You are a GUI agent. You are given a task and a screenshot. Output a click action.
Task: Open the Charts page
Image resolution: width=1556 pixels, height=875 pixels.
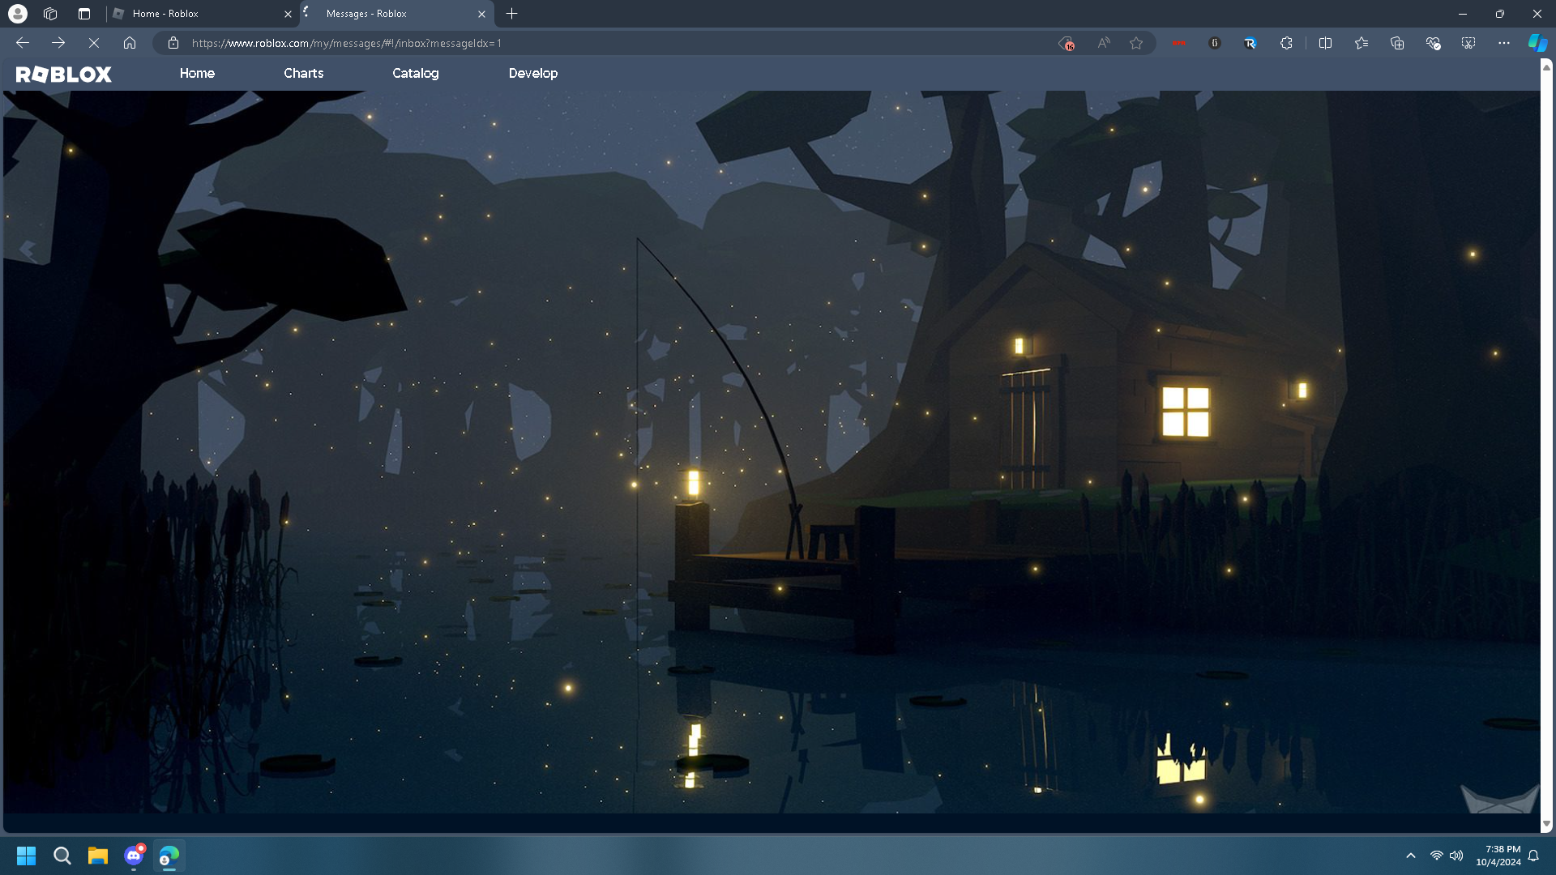pyautogui.click(x=304, y=73)
